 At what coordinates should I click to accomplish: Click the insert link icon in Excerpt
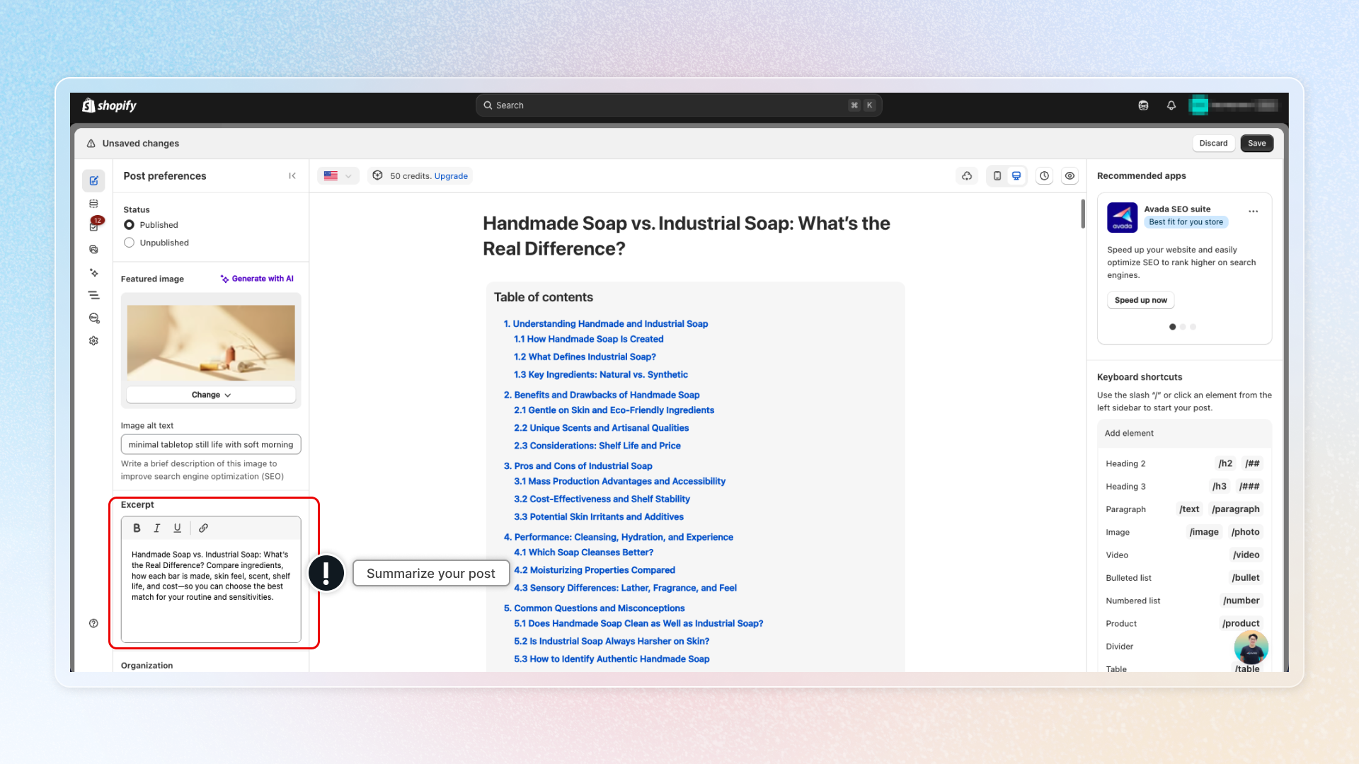203,528
